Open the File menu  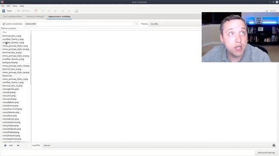coord(3,6)
